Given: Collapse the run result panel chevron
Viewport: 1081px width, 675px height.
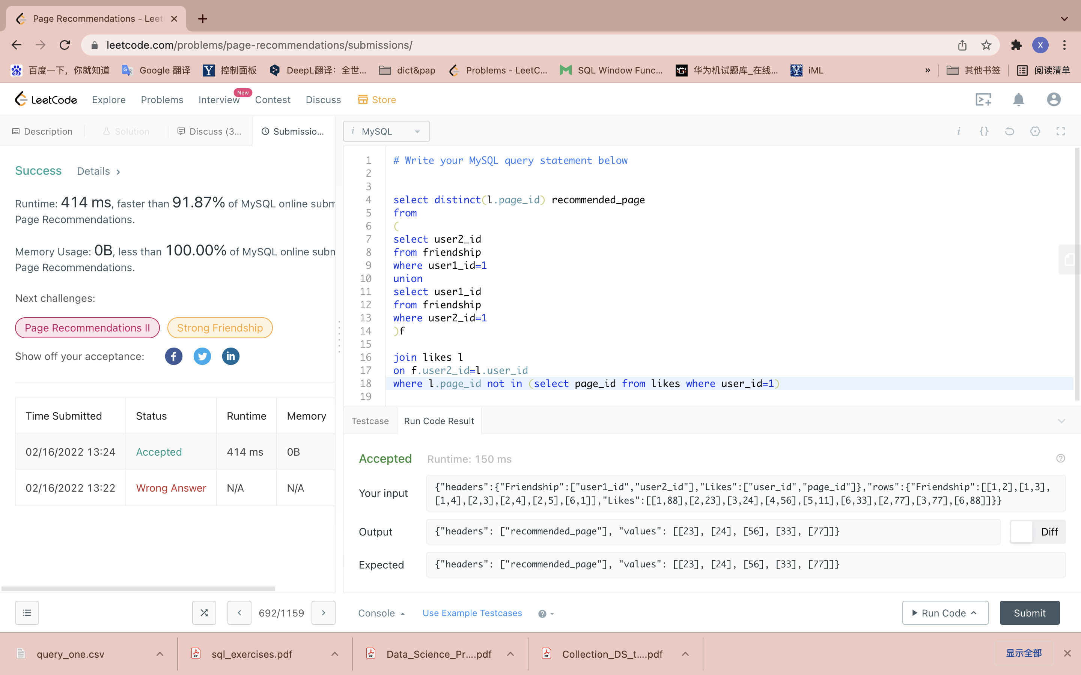Looking at the screenshot, I should (x=1061, y=421).
